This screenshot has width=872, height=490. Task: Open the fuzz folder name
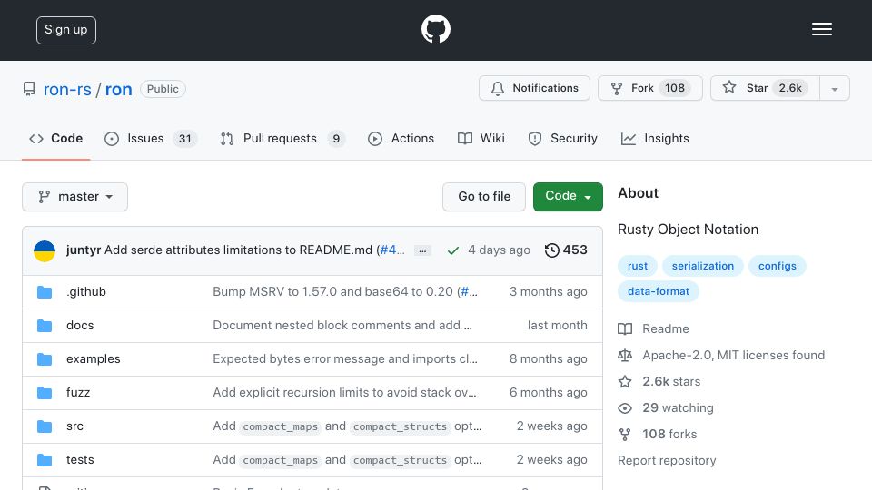pyautogui.click(x=78, y=392)
